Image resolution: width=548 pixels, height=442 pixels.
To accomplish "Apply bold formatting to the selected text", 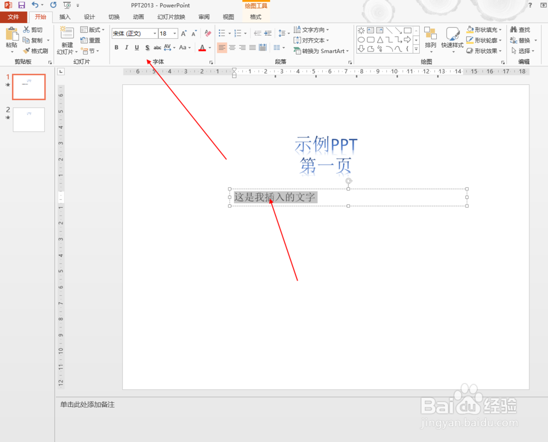I will [116, 48].
